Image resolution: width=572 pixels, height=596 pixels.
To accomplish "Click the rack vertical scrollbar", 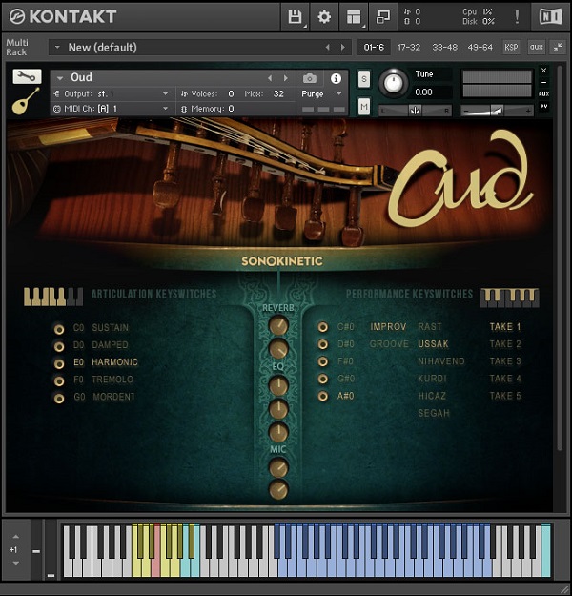I will pyautogui.click(x=560, y=258).
